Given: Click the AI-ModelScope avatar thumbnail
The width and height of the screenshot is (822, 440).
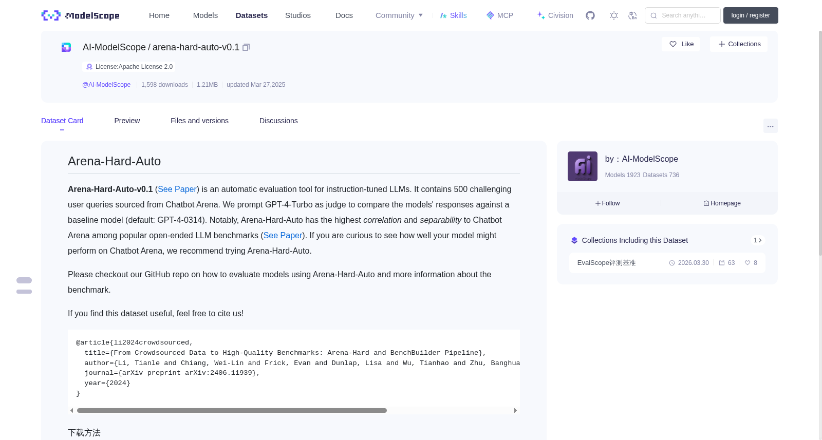Looking at the screenshot, I should coord(583,166).
